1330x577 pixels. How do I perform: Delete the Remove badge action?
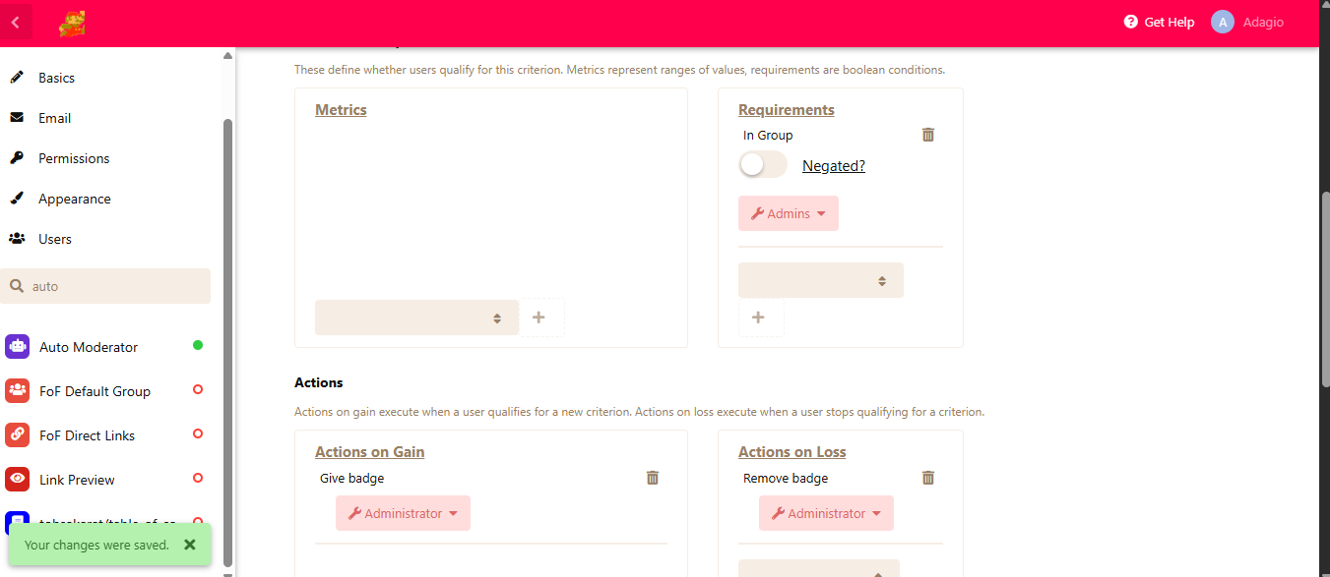pos(927,478)
